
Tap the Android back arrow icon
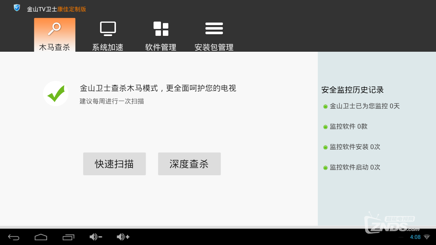click(14, 237)
